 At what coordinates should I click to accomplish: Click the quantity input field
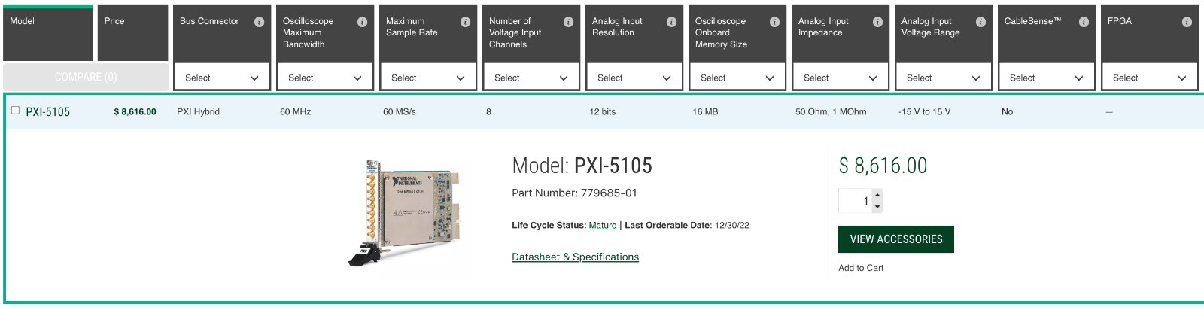point(856,201)
